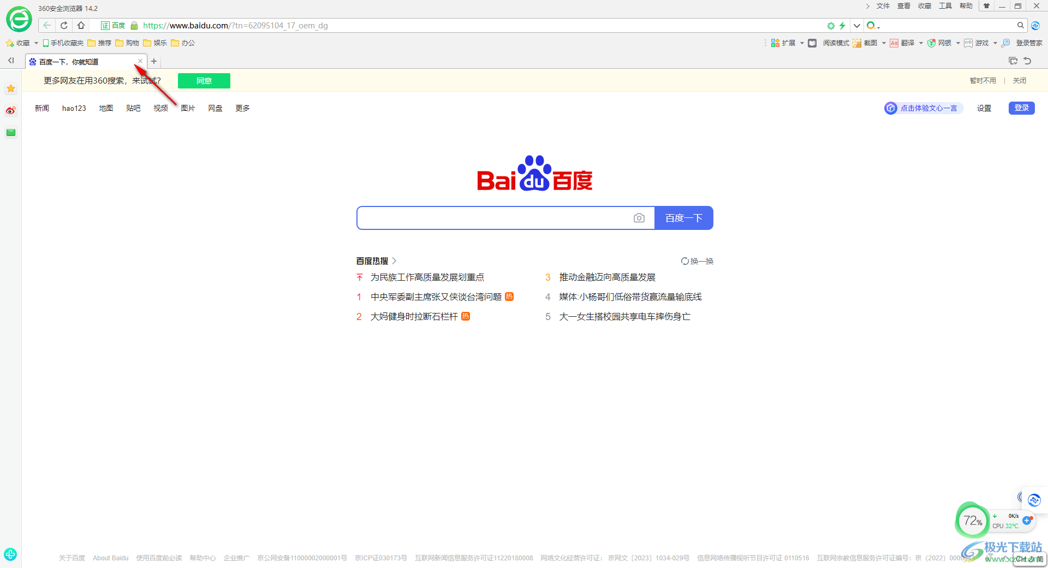
Task: Open the 网银 online banking tool
Action: click(x=939, y=43)
